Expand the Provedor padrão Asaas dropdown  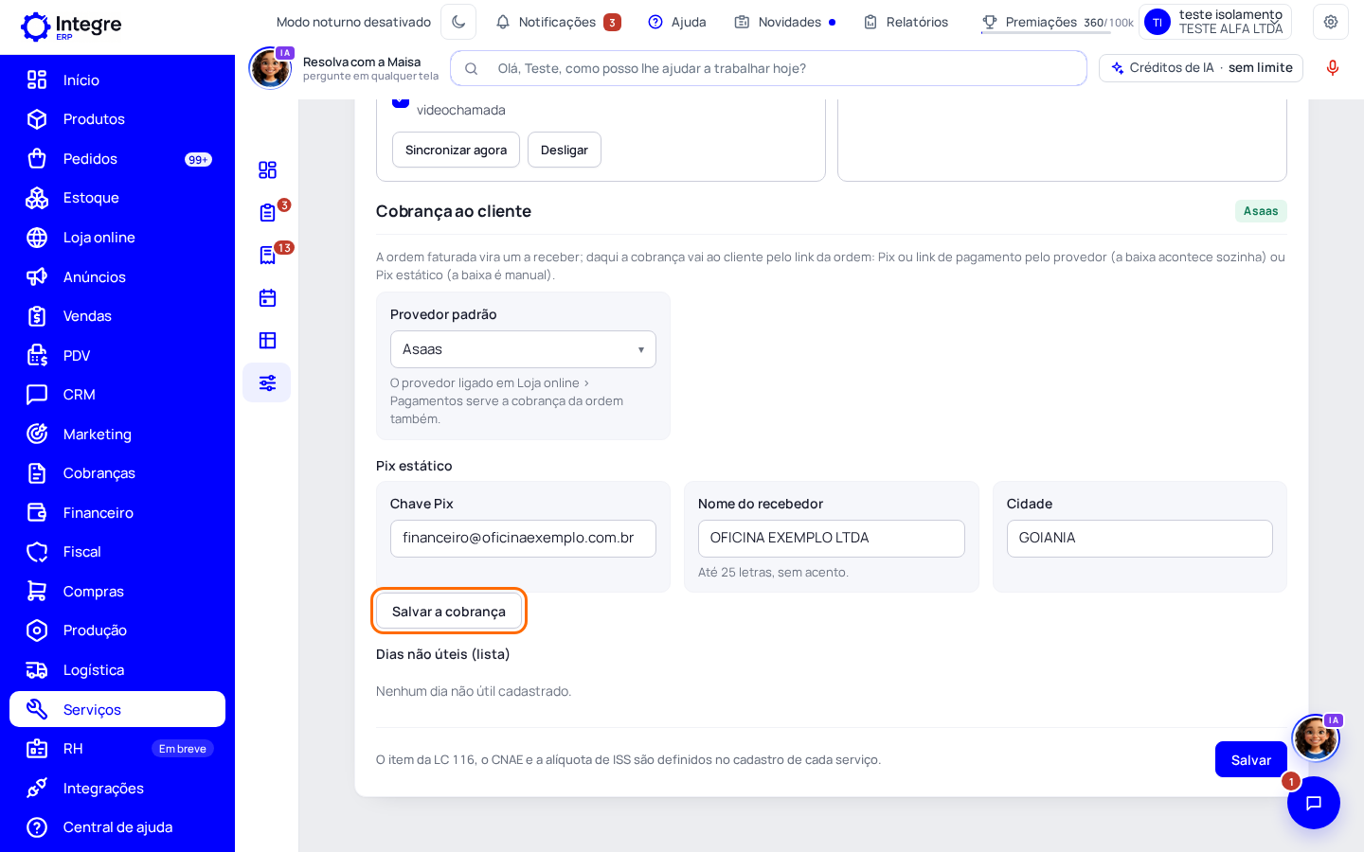[x=523, y=349]
